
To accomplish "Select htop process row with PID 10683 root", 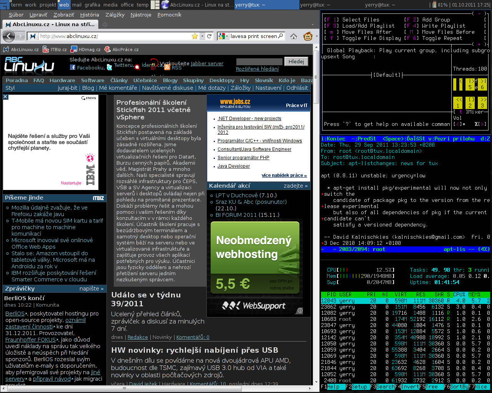I will point(406,319).
